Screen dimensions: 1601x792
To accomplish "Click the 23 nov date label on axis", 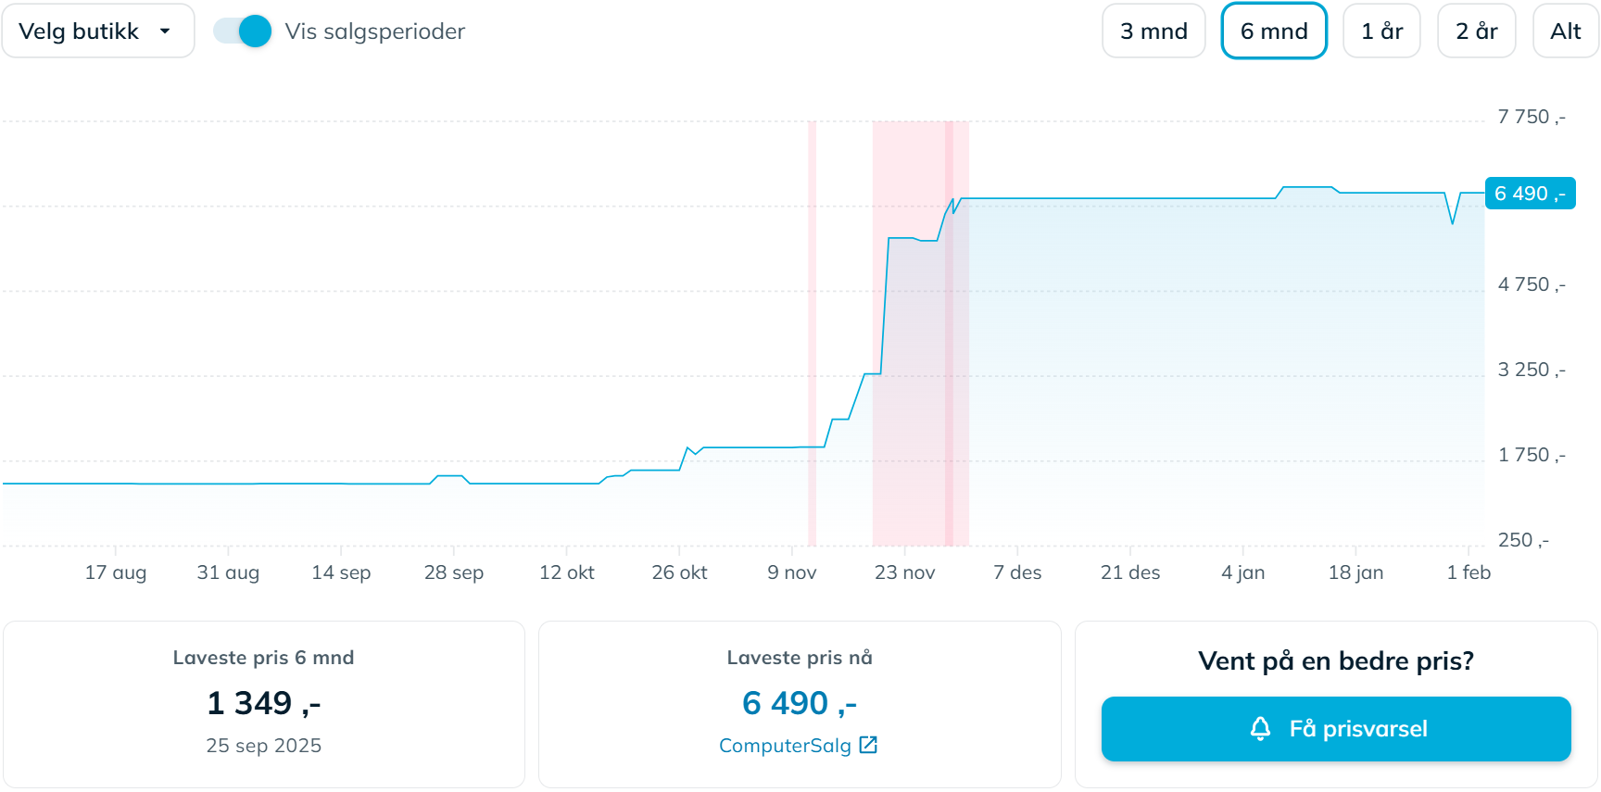I will [904, 572].
